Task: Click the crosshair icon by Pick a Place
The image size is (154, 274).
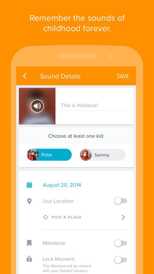Action: click(45, 217)
